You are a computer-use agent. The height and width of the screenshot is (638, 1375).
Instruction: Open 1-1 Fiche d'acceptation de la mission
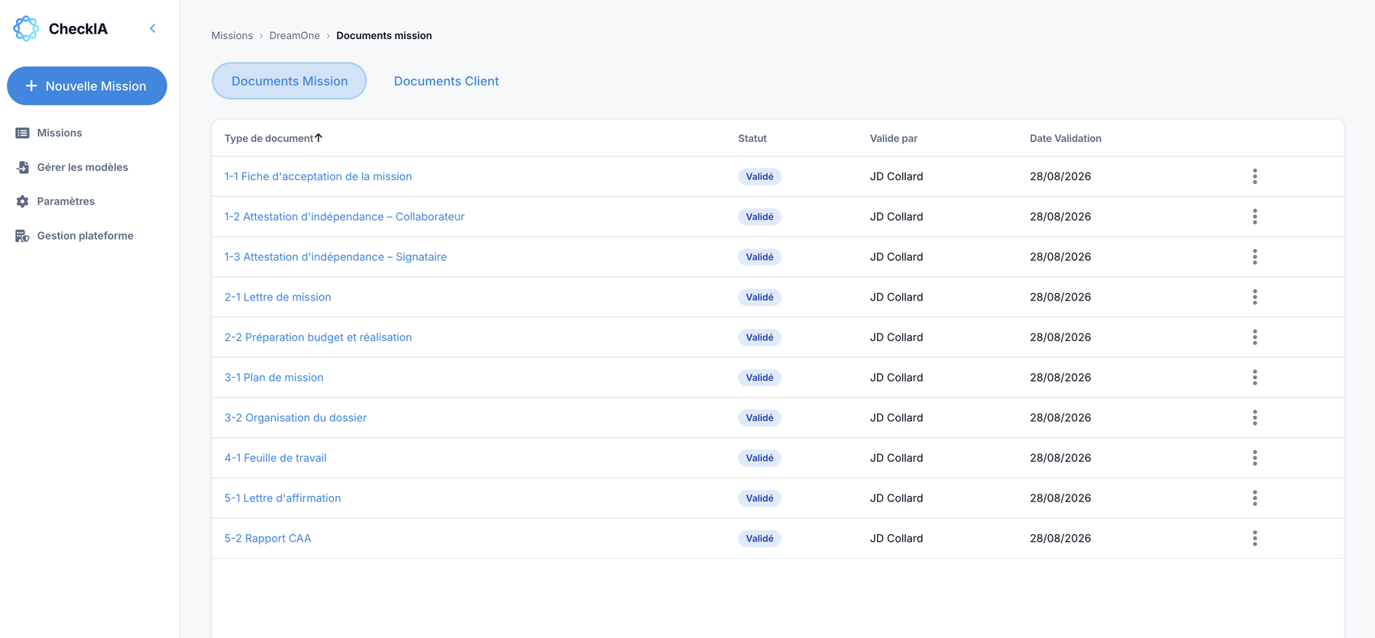(318, 176)
